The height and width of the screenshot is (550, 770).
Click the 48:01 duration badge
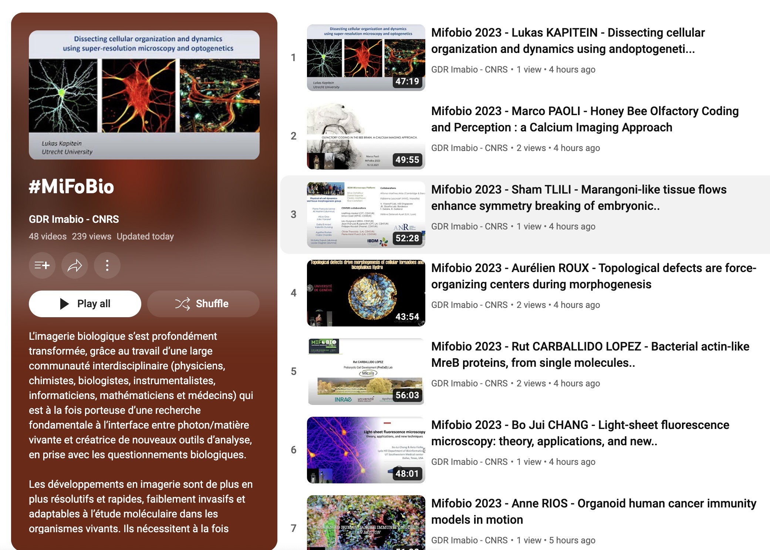point(407,474)
